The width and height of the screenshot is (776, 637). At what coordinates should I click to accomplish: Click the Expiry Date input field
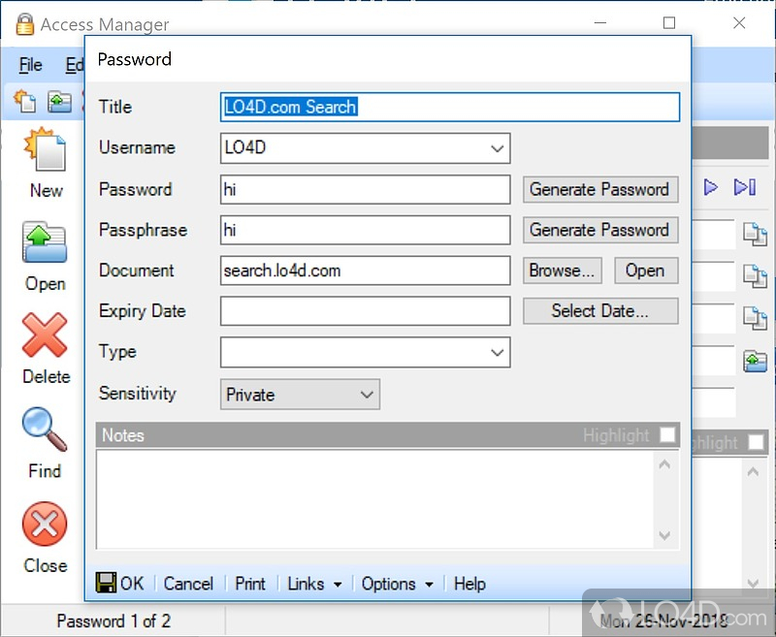(x=366, y=311)
